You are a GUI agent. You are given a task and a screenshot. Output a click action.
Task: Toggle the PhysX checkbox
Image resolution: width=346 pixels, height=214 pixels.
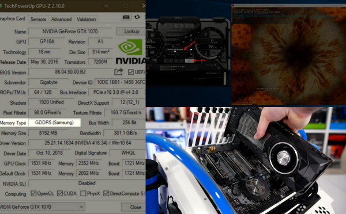(x=83, y=193)
